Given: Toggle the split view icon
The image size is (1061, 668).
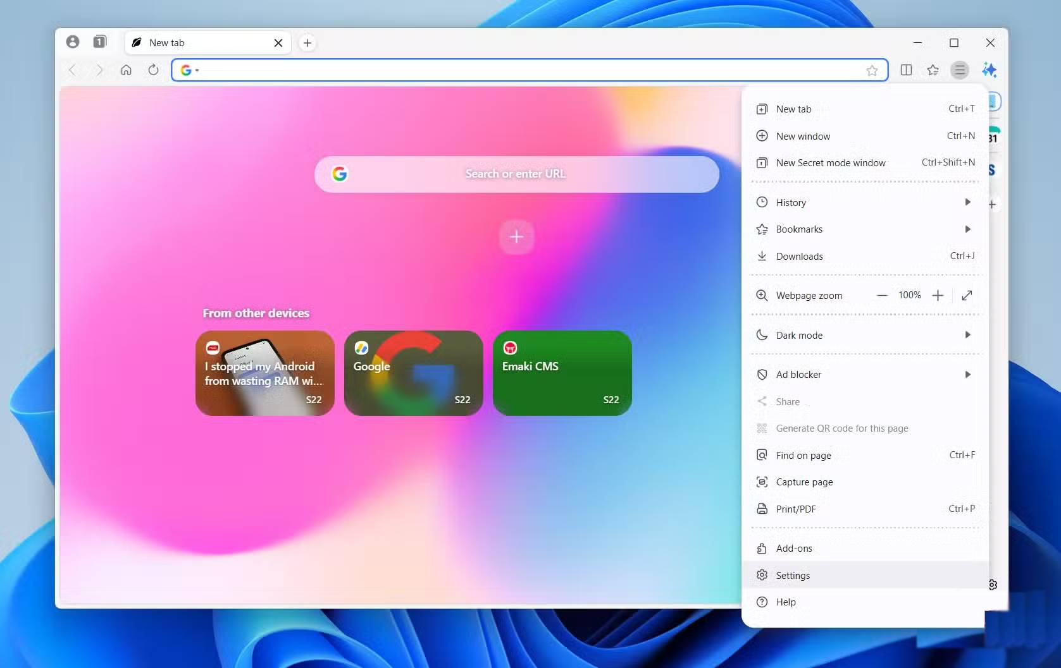Looking at the screenshot, I should 906,70.
